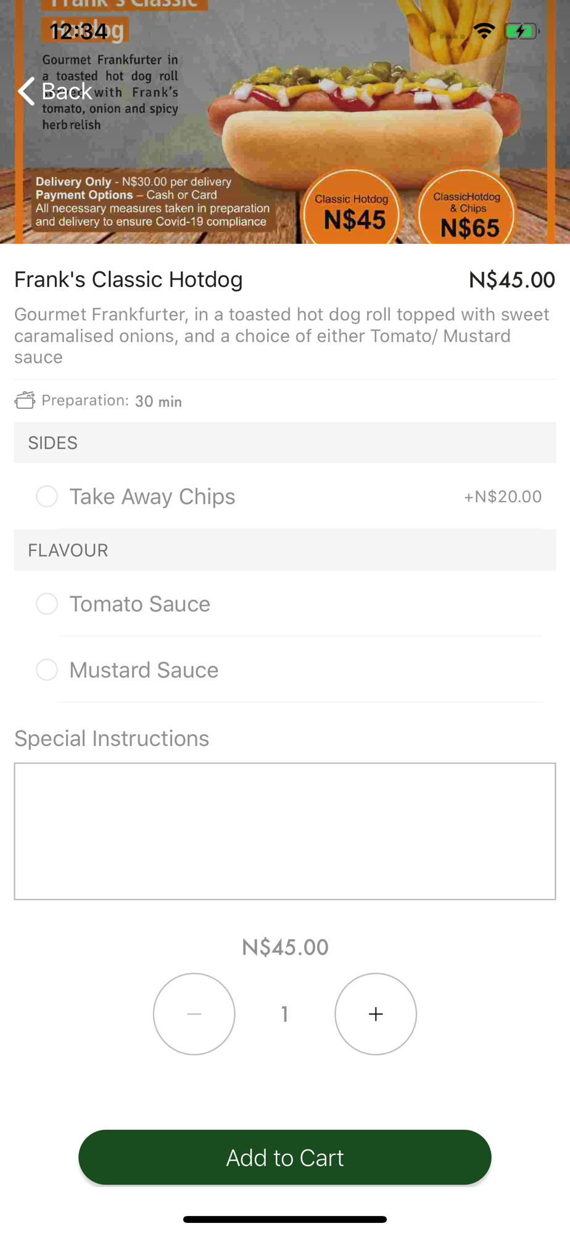570x1234 pixels.
Task: Click the Special Instructions text box
Action: [285, 831]
